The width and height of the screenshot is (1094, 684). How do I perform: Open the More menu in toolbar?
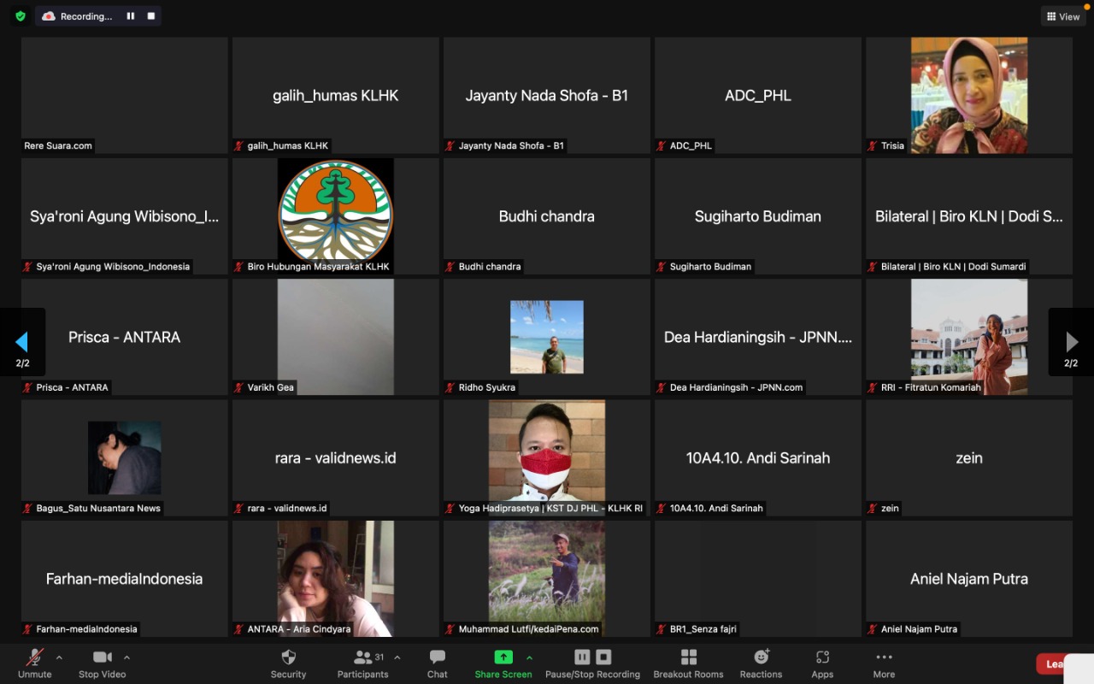point(884,663)
